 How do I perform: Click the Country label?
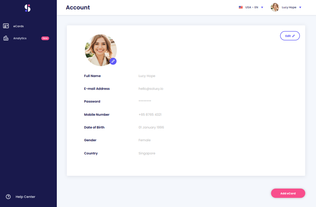click(x=91, y=153)
